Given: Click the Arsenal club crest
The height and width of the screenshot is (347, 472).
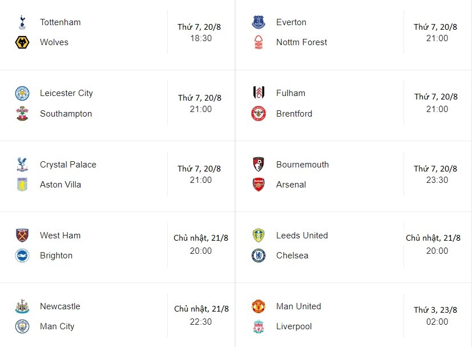Looking at the screenshot, I should pyautogui.click(x=259, y=185).
